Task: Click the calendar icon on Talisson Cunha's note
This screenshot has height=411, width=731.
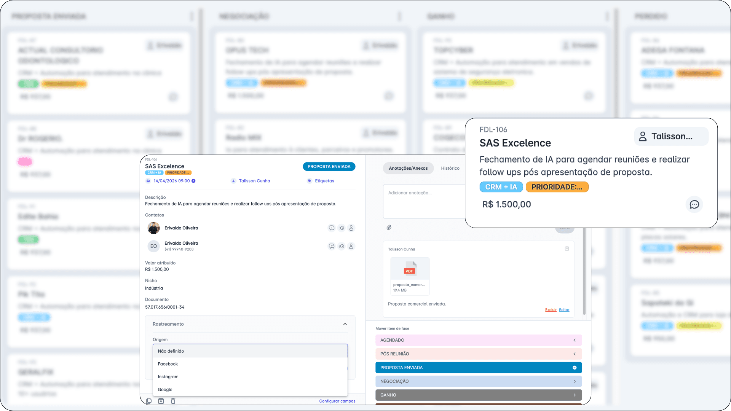Action: [x=567, y=248]
